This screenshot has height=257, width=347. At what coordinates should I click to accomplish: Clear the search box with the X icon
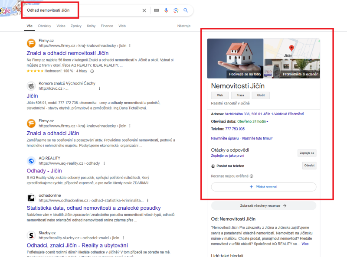[144, 10]
